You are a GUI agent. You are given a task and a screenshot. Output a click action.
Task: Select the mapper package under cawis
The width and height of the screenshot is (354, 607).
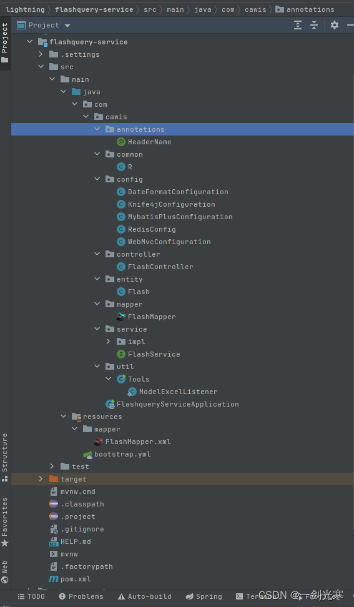(182, 304)
